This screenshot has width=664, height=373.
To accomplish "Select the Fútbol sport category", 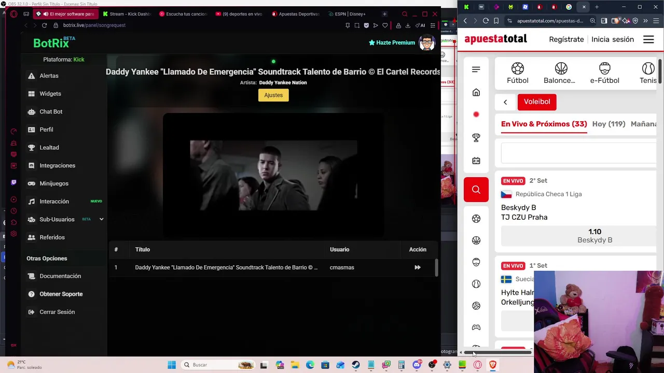I will (x=517, y=73).
